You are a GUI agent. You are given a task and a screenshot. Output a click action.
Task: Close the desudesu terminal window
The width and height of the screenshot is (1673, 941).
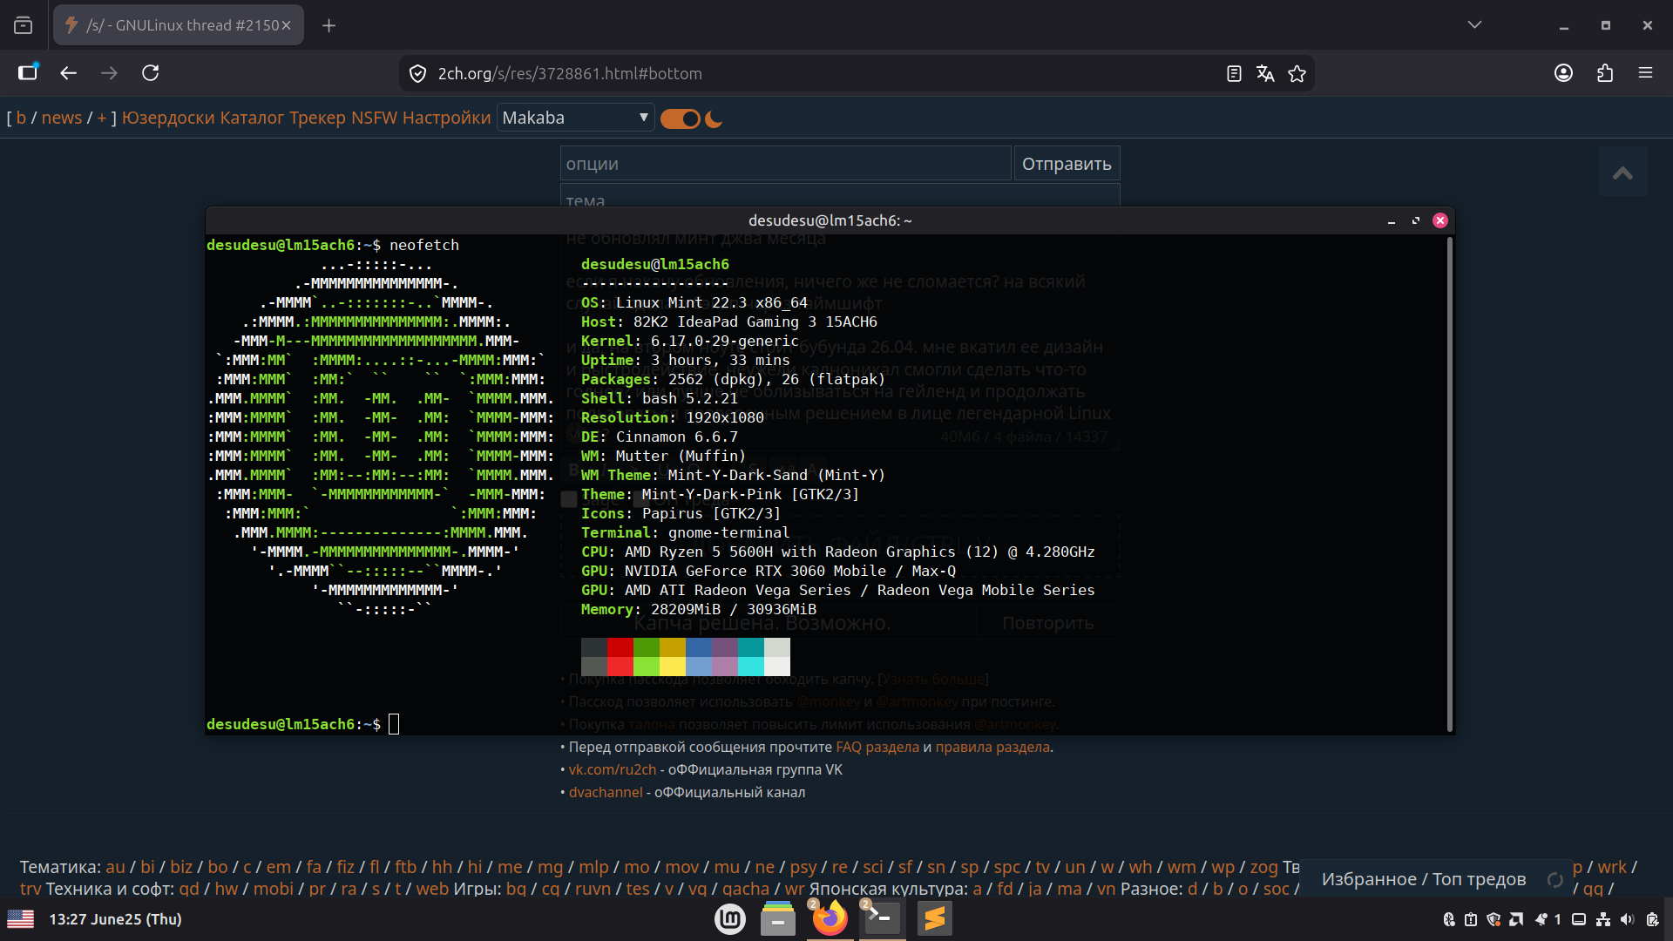[1440, 221]
